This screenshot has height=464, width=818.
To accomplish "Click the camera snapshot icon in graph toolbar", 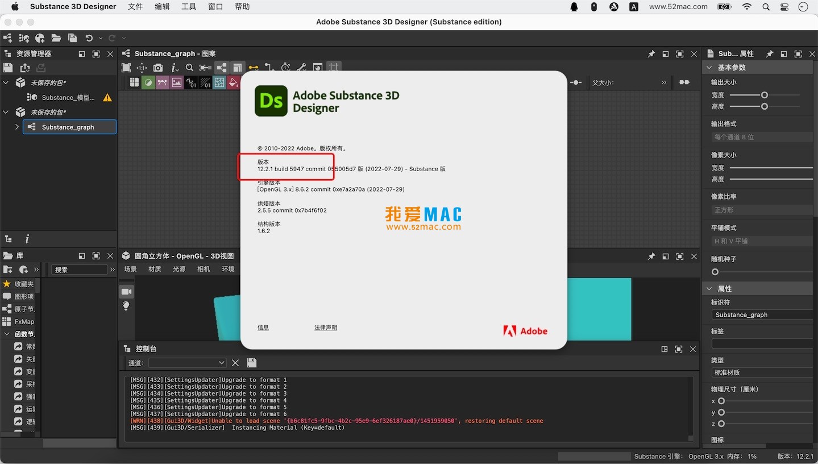I will tap(158, 68).
